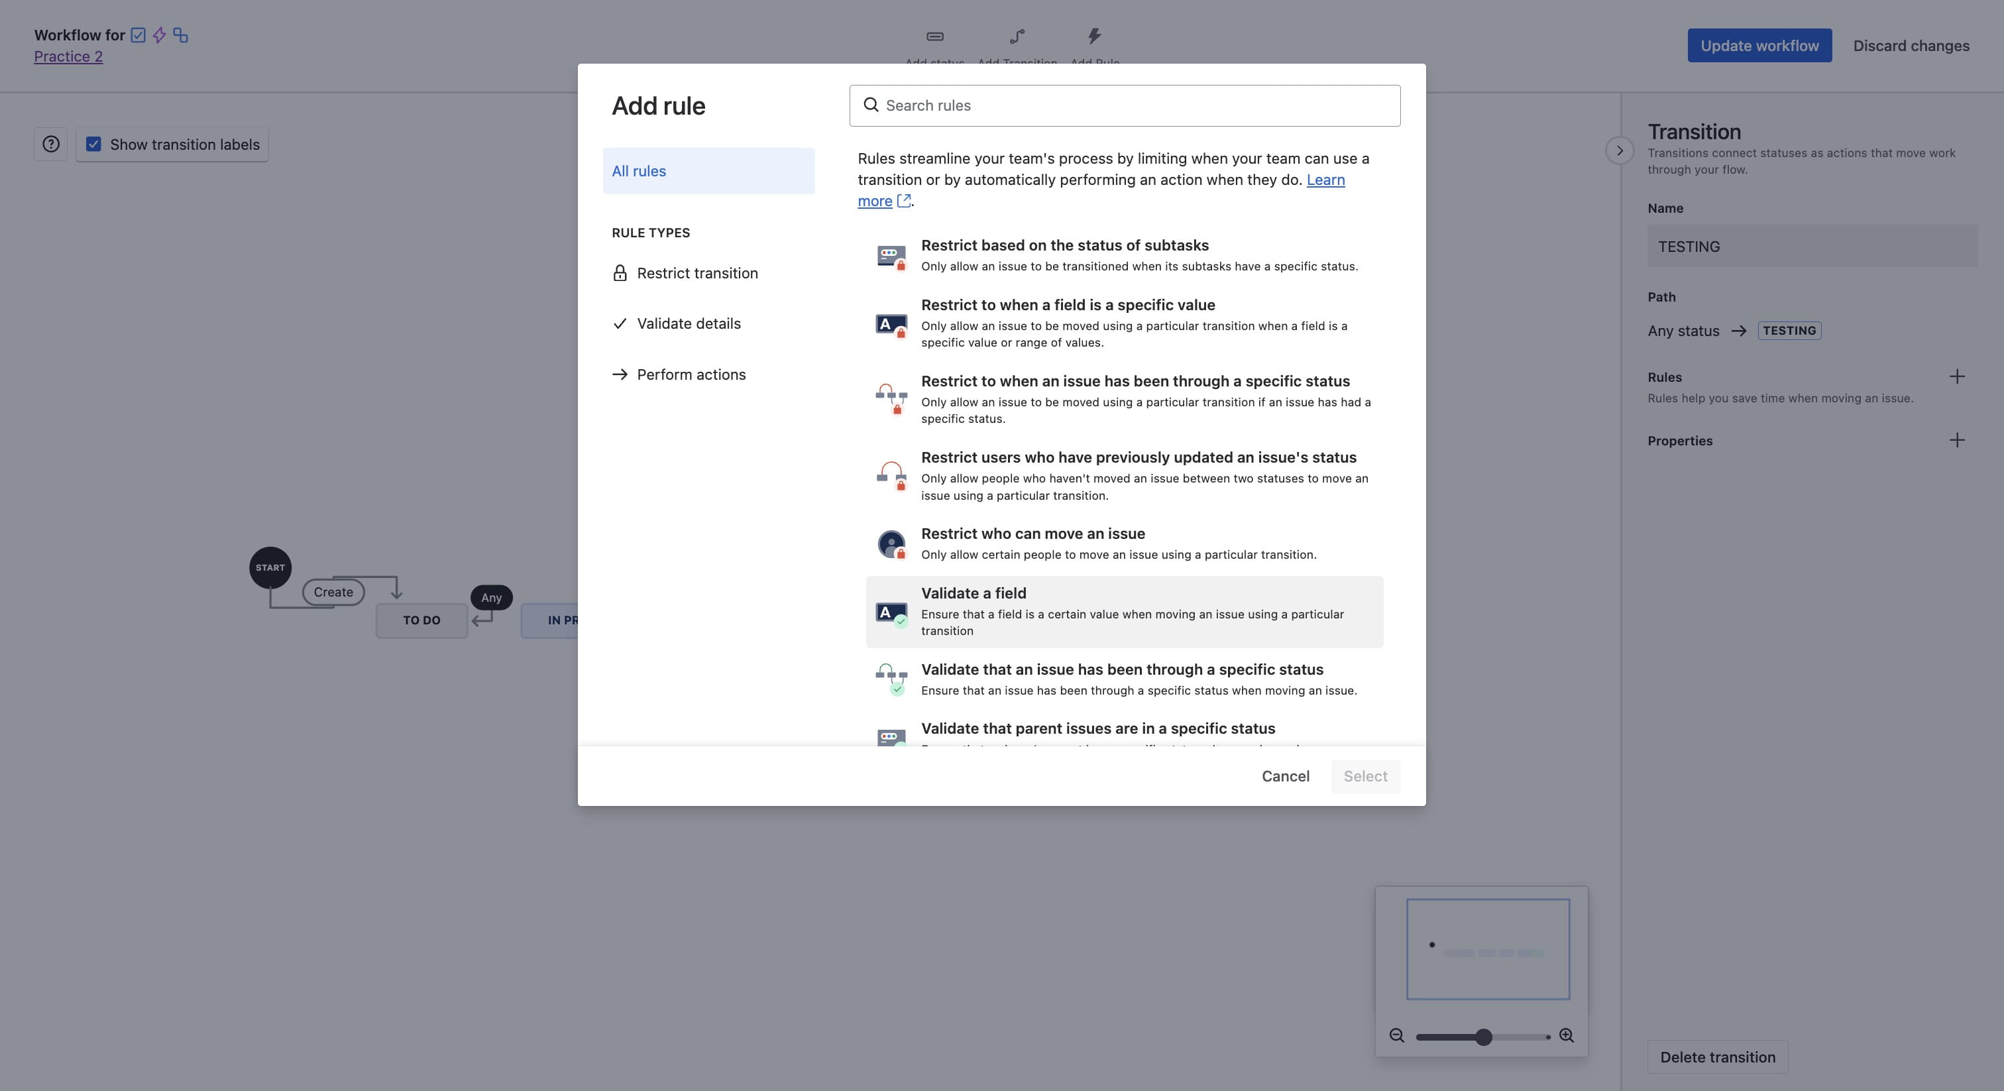This screenshot has width=2004, height=1091.
Task: Click the START node in the workflow
Action: [270, 567]
